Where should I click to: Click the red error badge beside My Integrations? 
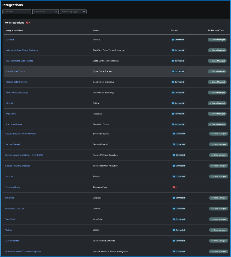(28, 23)
